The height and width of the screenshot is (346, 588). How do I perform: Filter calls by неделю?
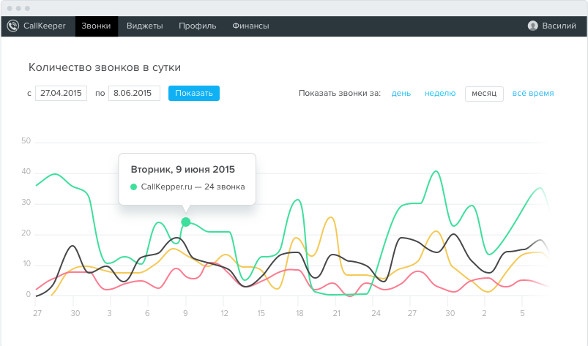click(440, 93)
